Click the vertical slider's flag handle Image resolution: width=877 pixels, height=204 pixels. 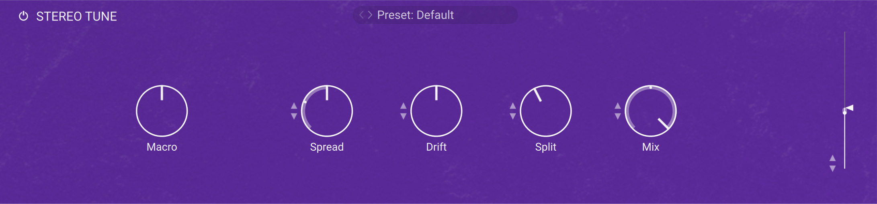click(848, 109)
